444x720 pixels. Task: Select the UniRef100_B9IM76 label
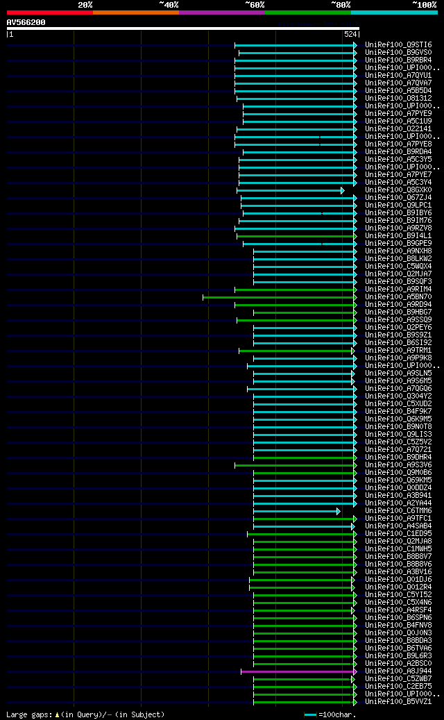pyautogui.click(x=398, y=220)
